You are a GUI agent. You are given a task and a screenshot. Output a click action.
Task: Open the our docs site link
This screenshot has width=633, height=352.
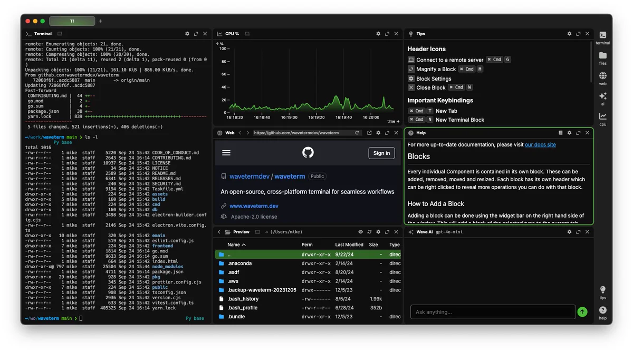tap(540, 144)
